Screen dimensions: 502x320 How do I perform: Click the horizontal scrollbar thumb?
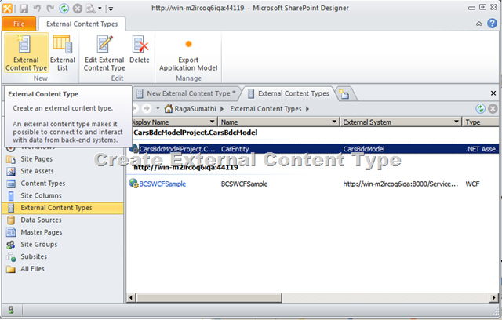pyautogui.click(x=209, y=297)
